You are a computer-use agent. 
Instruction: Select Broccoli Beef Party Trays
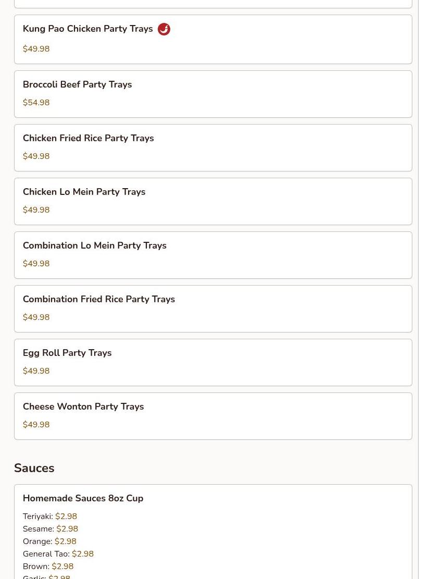pyautogui.click(x=77, y=84)
